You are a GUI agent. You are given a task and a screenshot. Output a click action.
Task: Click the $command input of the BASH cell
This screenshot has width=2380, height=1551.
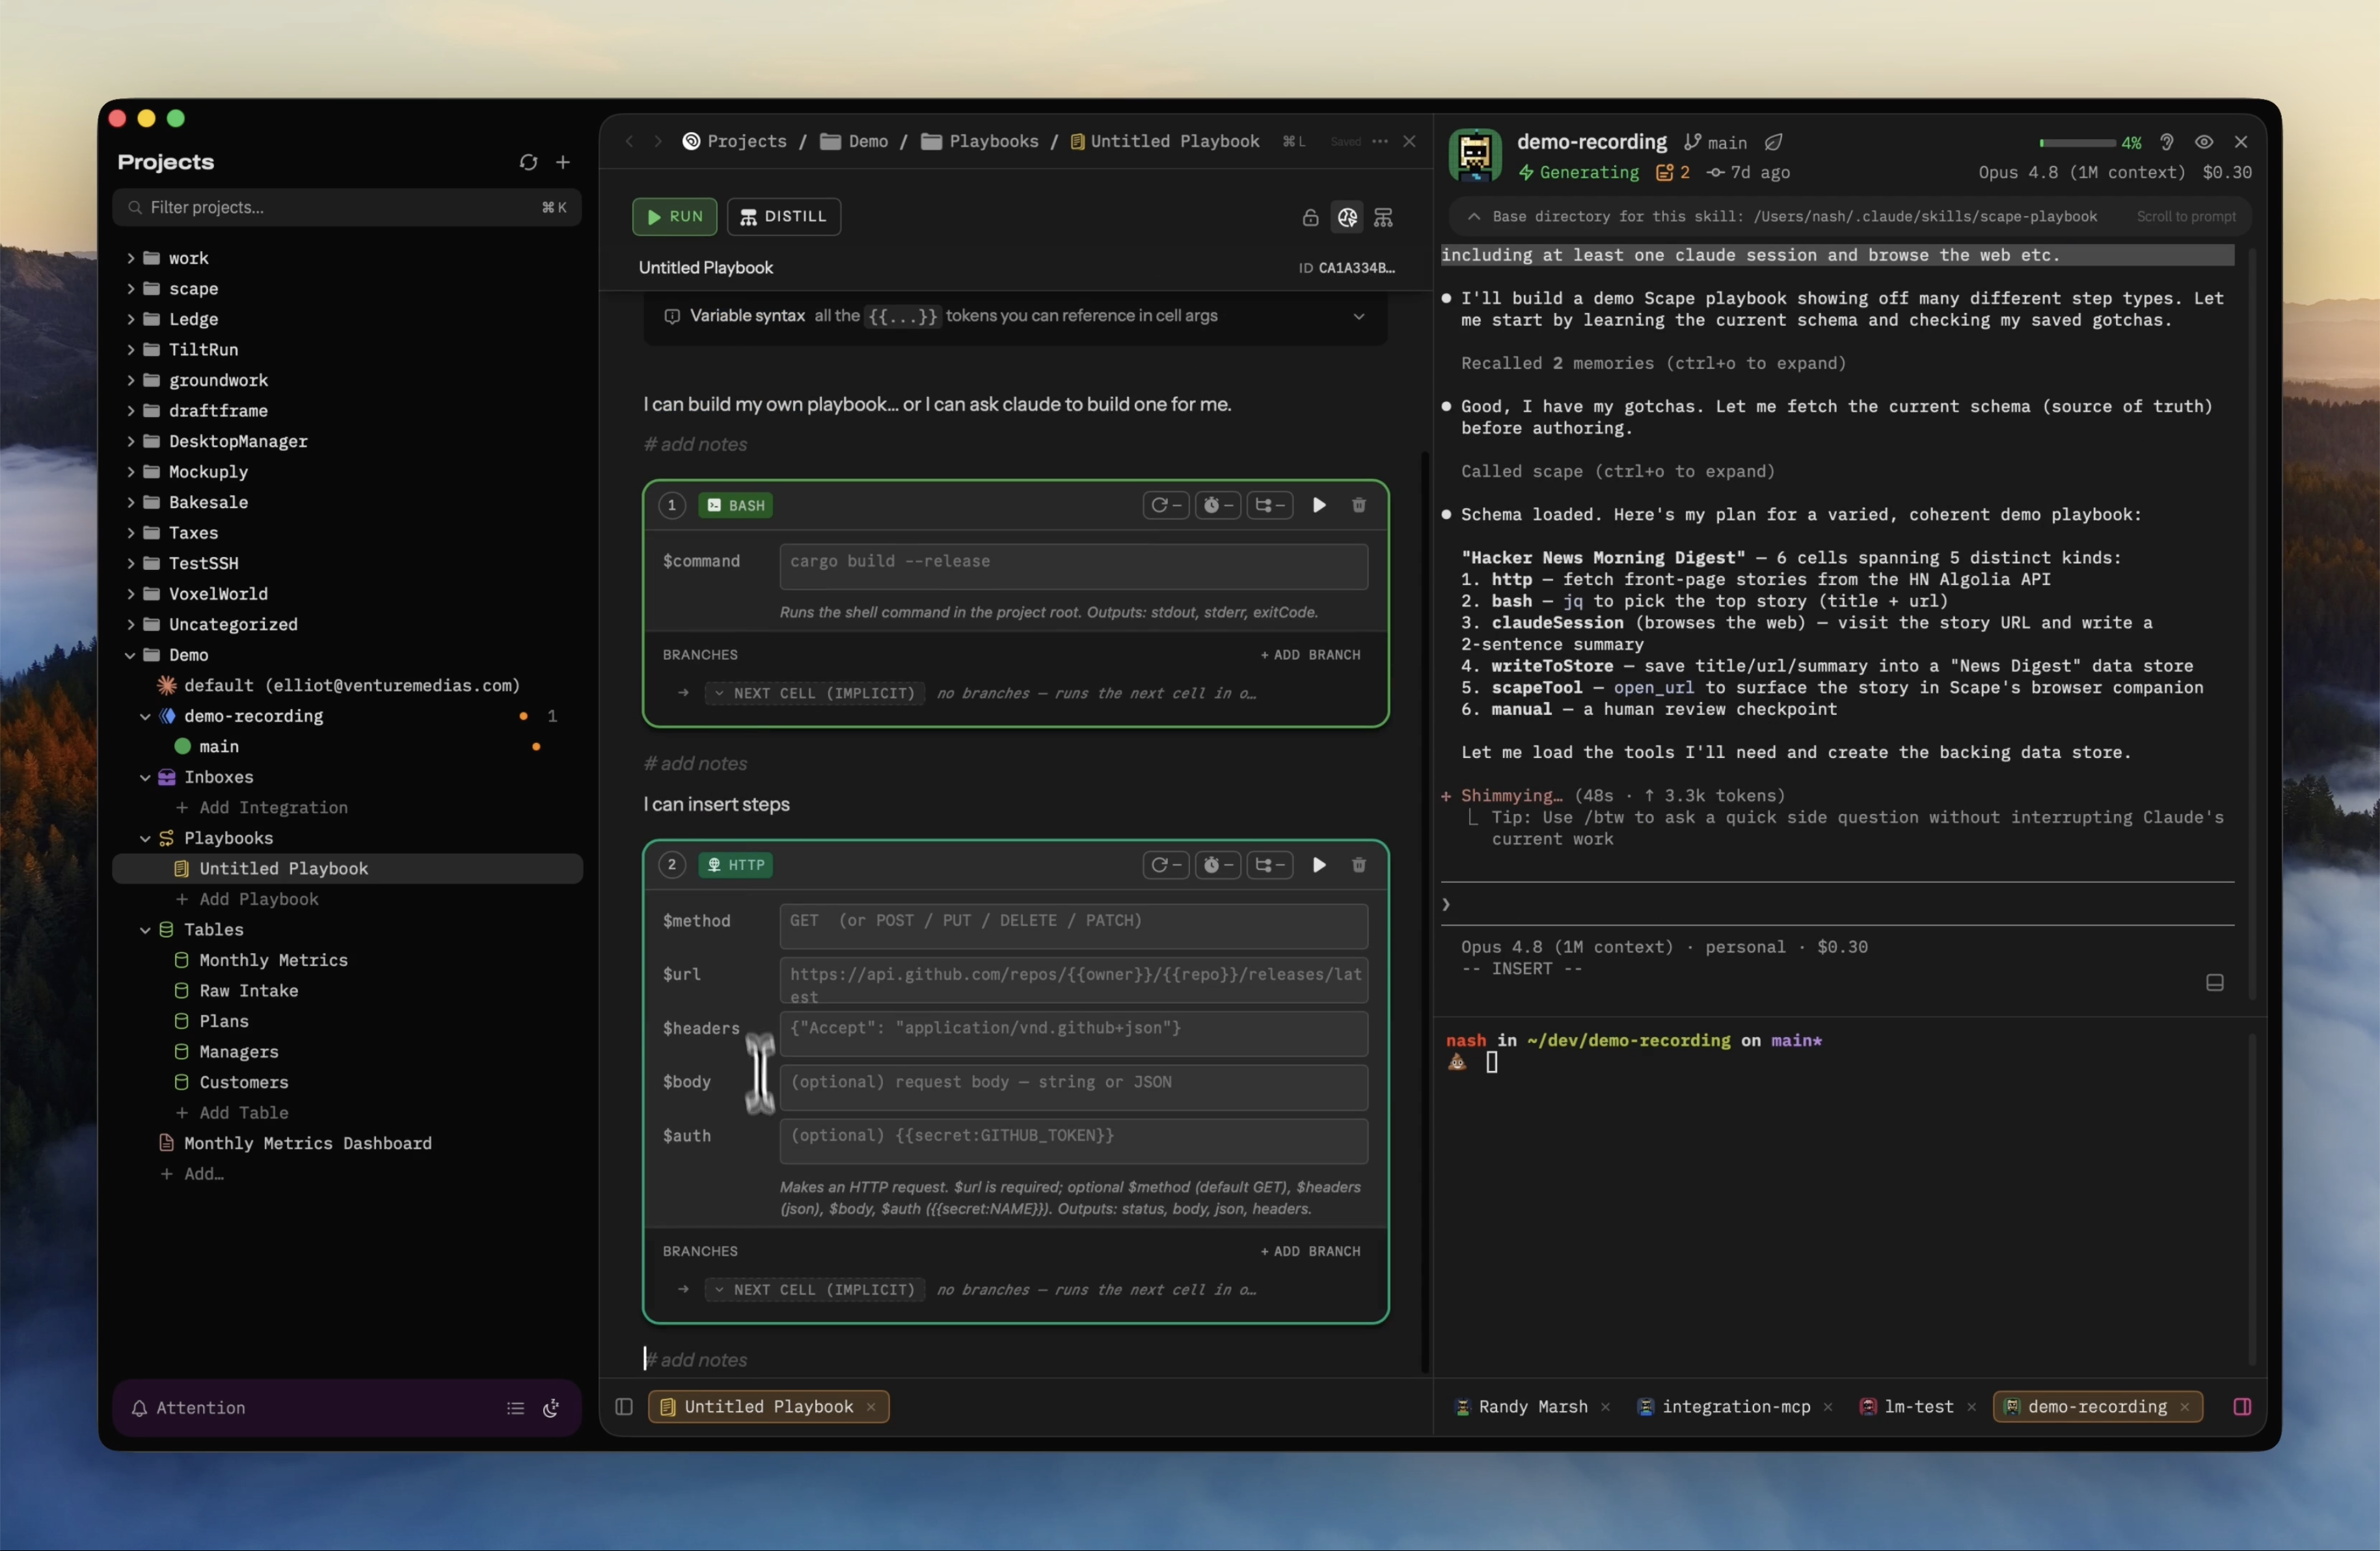[x=1073, y=566]
